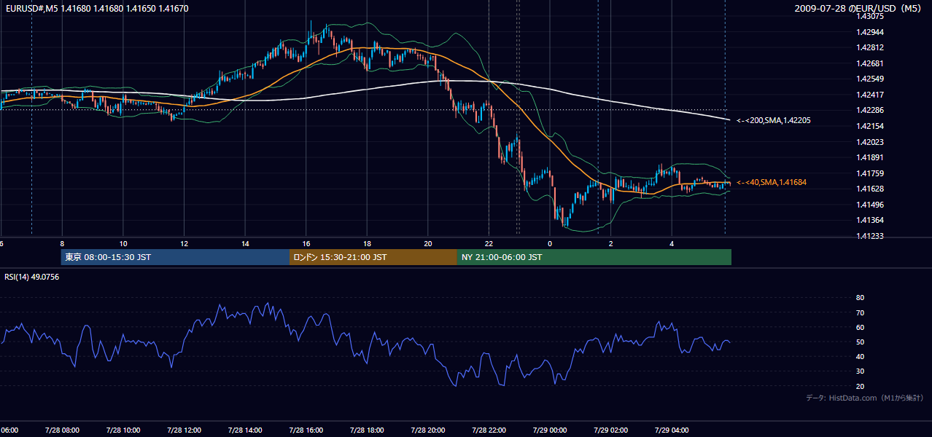This screenshot has height=437, width=932.
Task: Select the NY 21:00-06:00 JST session bar
Action: point(594,257)
